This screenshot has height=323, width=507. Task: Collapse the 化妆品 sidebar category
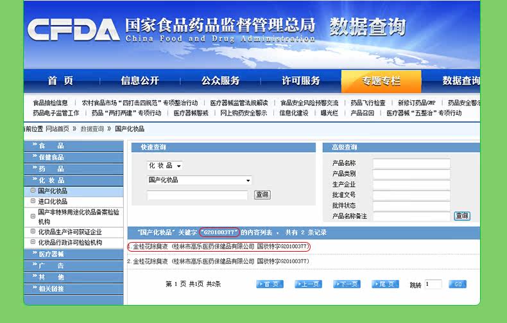[74, 180]
